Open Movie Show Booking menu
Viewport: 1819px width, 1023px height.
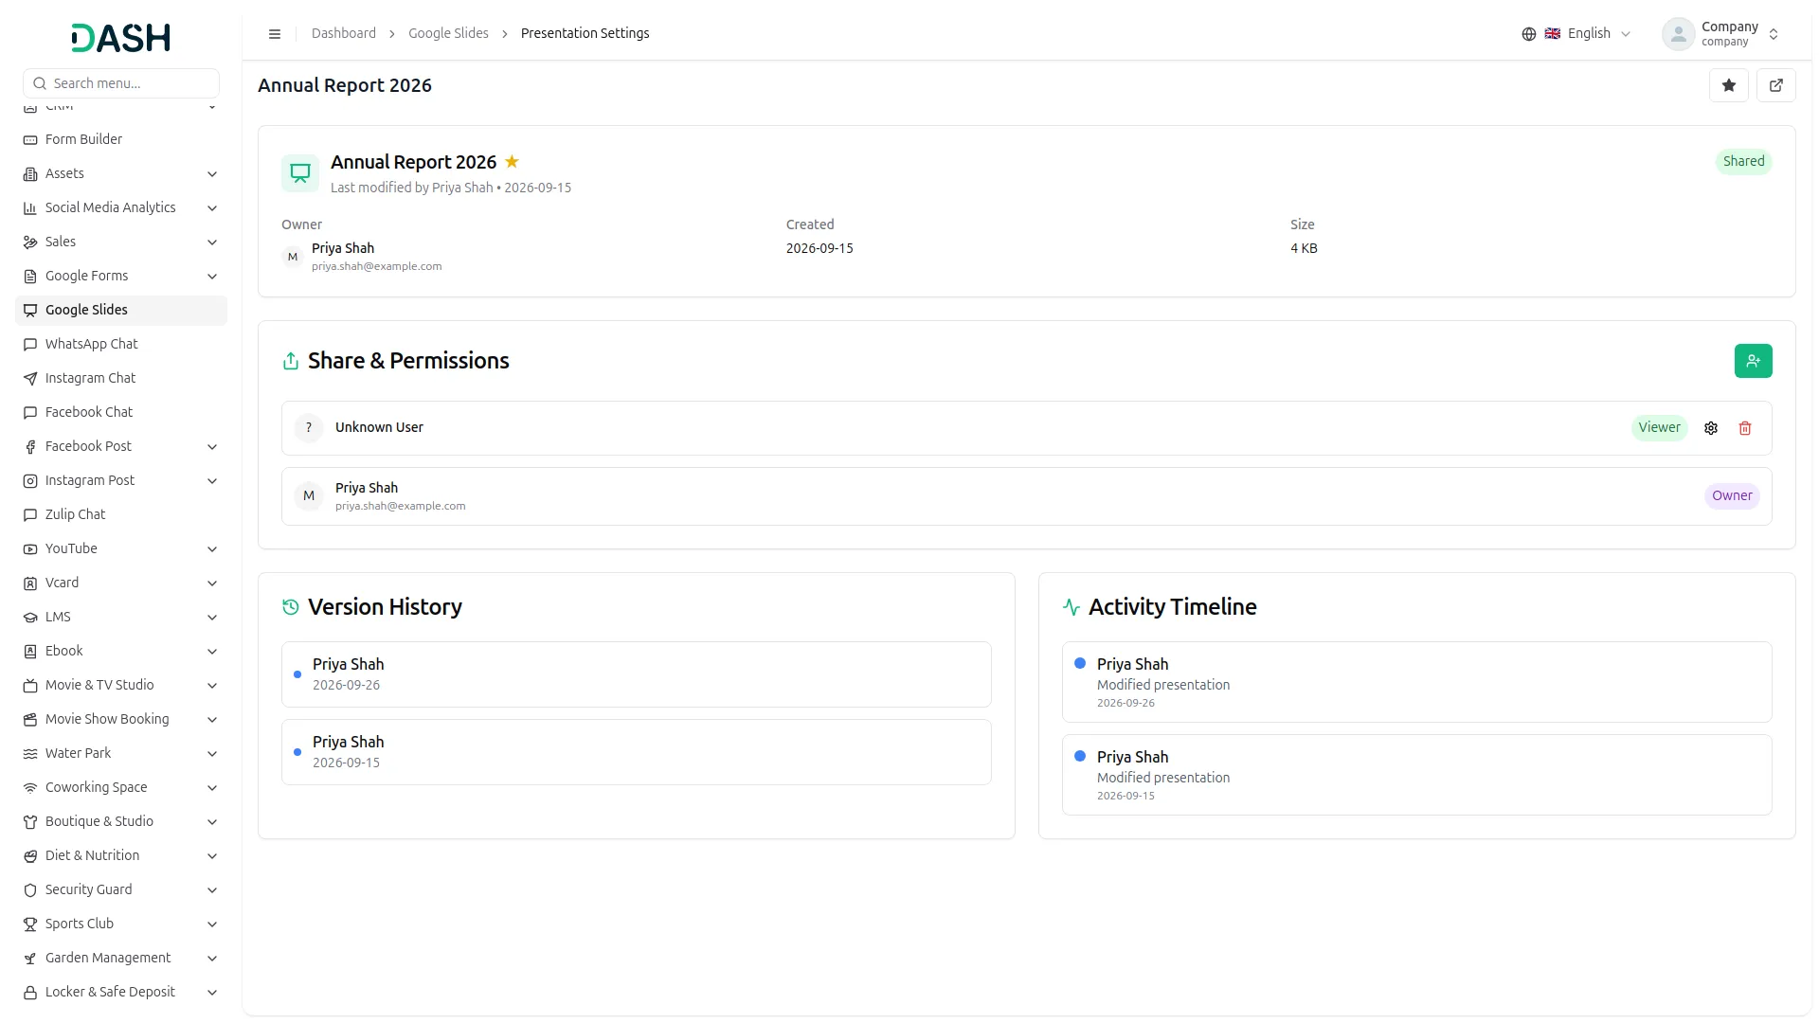[121, 719]
